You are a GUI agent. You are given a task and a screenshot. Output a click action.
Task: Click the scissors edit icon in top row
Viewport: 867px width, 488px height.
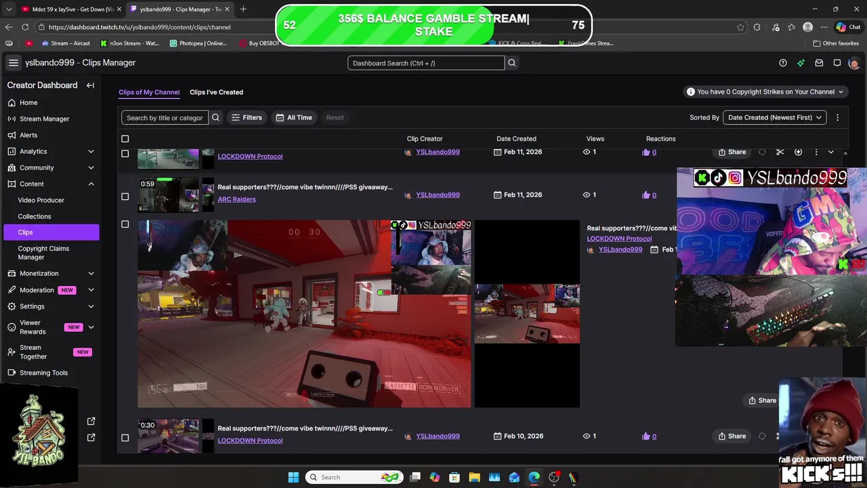[780, 152]
